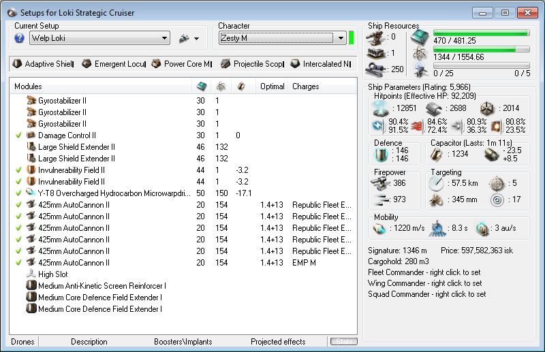Select the 'Y-T8 Overcharged Hydrocarbon Microwarpdri...' row

183,193
